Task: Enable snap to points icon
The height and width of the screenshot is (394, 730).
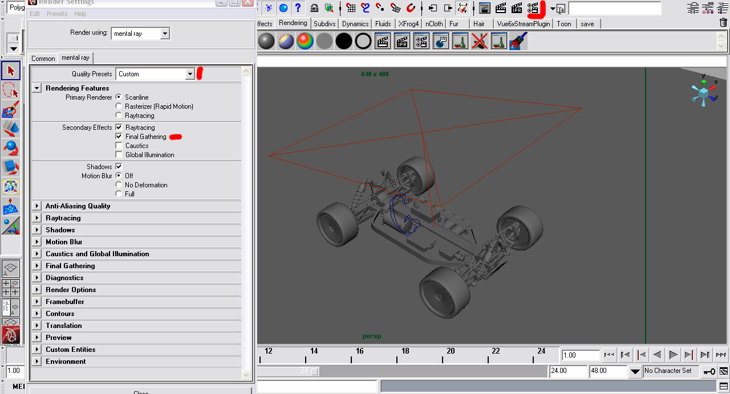Action: (x=381, y=8)
